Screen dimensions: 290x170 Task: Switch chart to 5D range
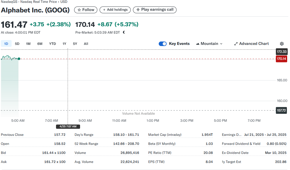pyautogui.click(x=17, y=44)
